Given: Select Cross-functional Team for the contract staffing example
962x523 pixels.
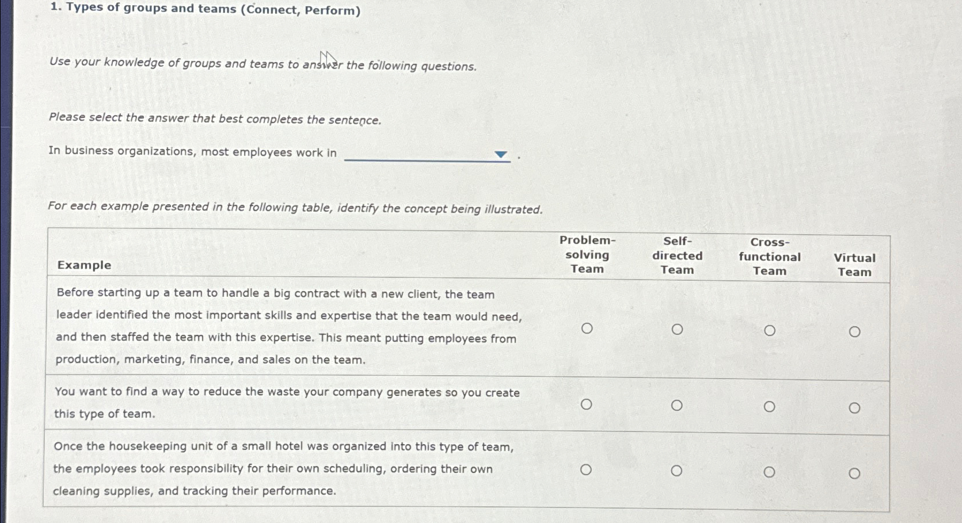Looking at the screenshot, I should [770, 330].
